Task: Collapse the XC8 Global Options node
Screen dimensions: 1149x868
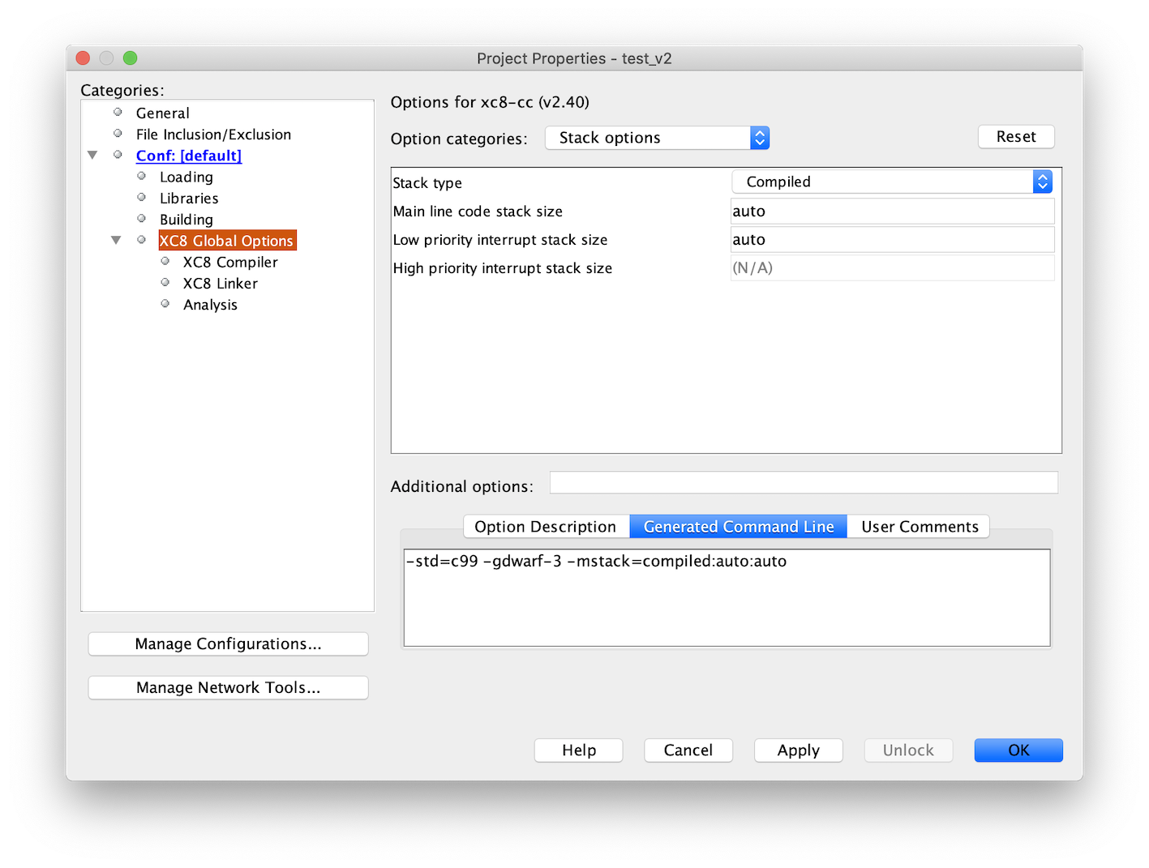Action: click(116, 240)
